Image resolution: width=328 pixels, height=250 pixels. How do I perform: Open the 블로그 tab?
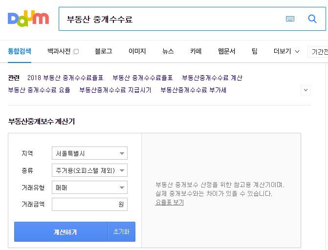[103, 51]
